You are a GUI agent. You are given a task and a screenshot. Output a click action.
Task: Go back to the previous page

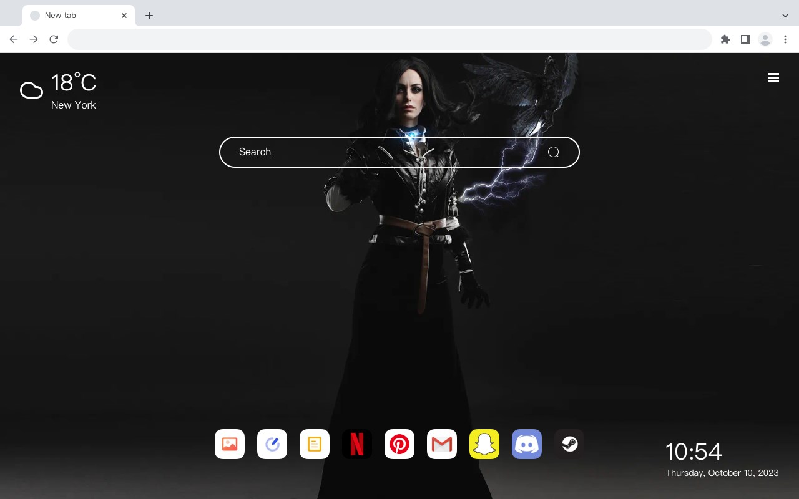(14, 39)
